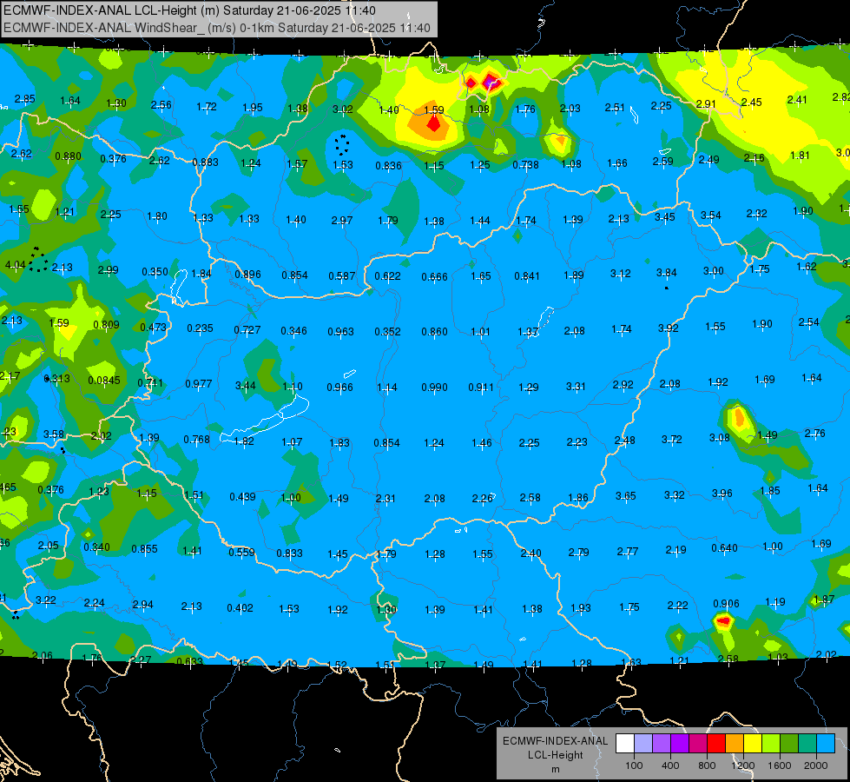Click the teal legend swatch
850x782 pixels.
pos(807,743)
